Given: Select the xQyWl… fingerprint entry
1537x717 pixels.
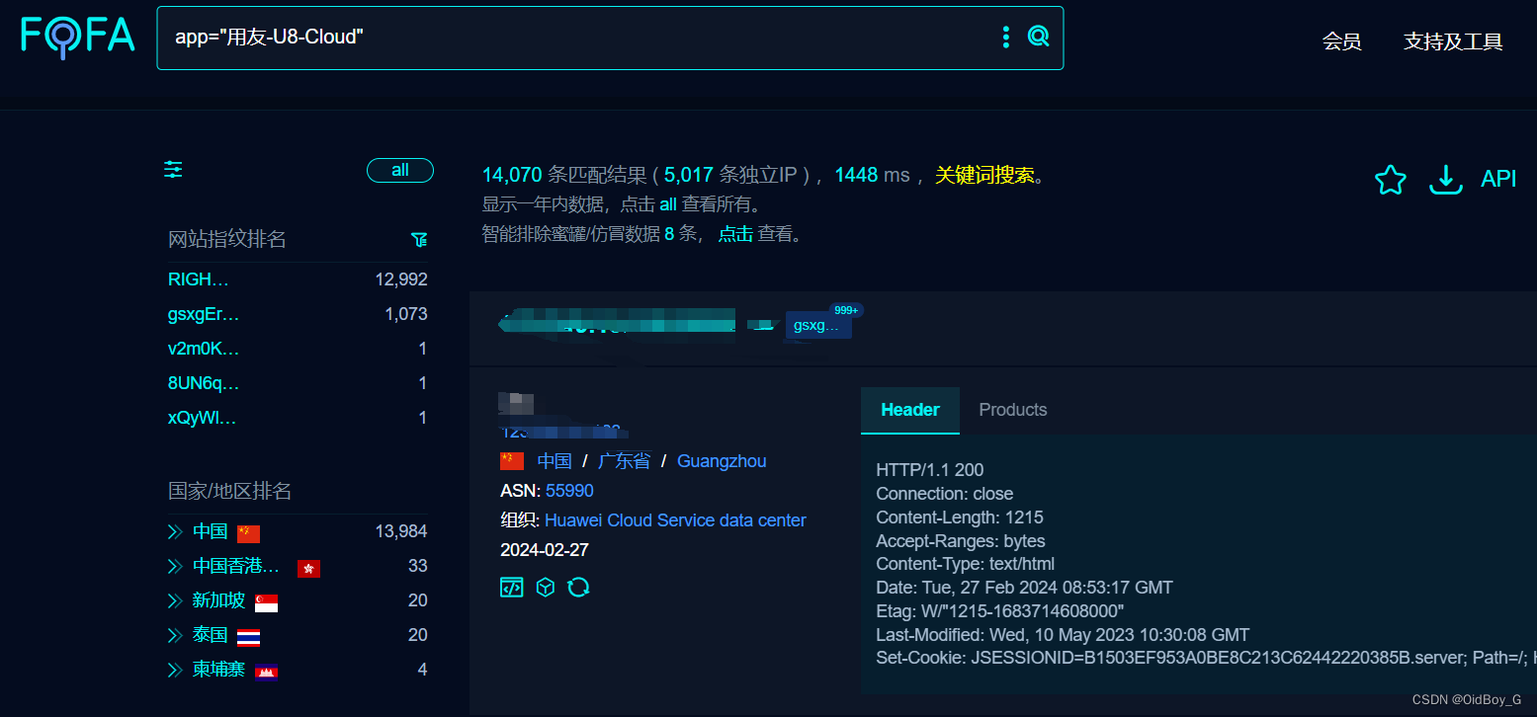Looking at the screenshot, I should pyautogui.click(x=203, y=418).
